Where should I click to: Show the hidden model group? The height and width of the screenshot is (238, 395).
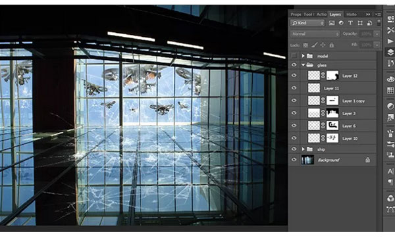294,56
